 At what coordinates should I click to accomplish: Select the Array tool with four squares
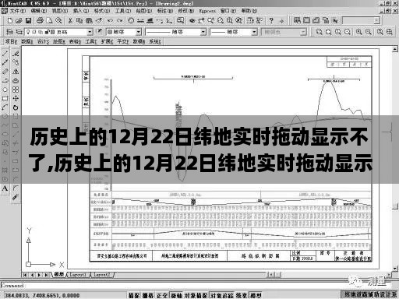(16, 90)
